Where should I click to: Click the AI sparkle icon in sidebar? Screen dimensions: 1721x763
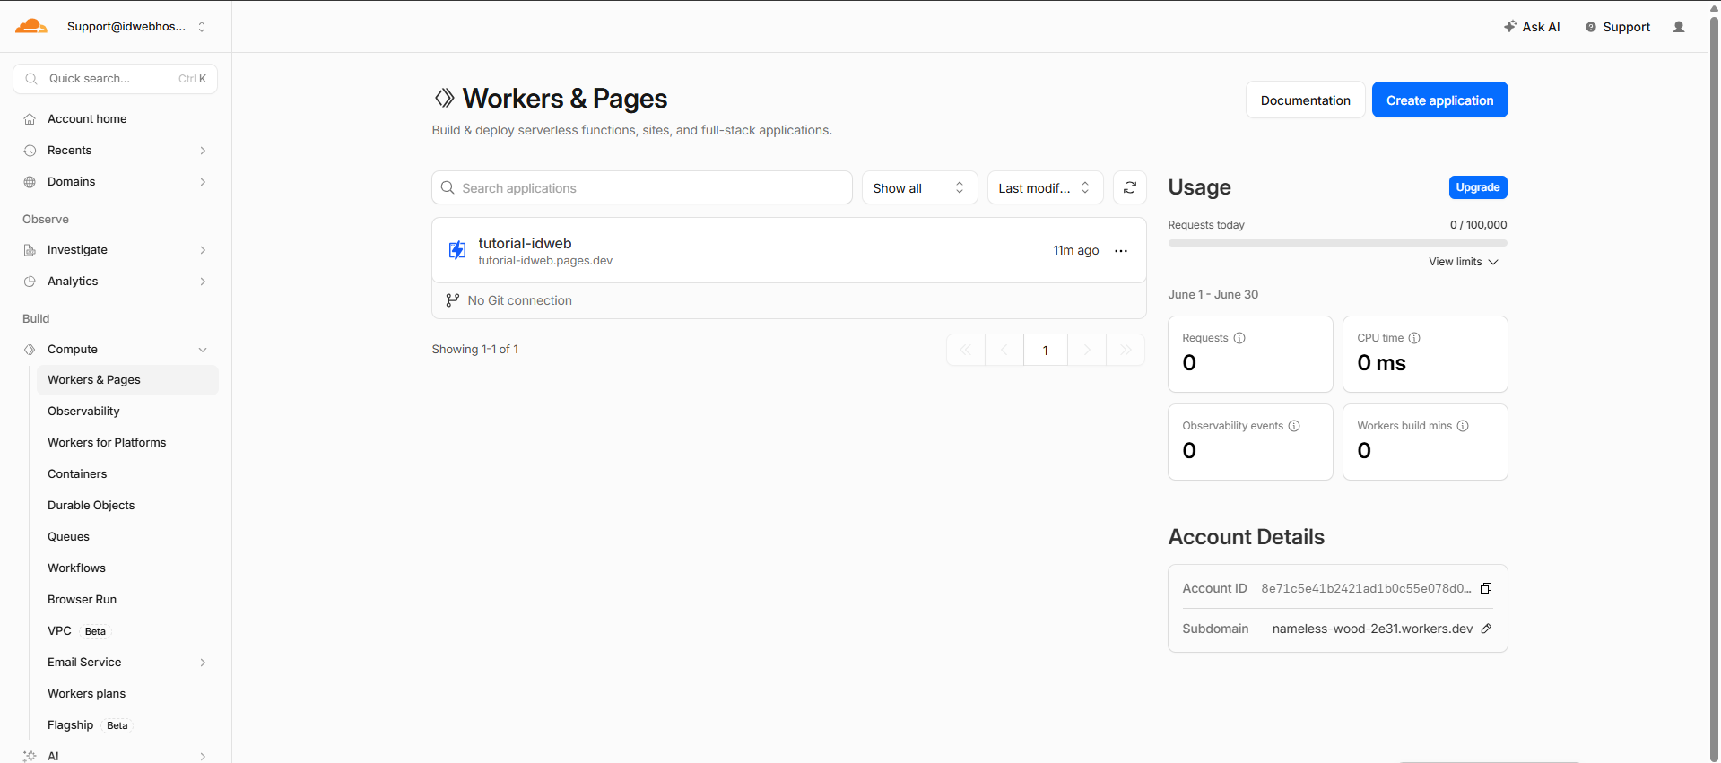[30, 756]
